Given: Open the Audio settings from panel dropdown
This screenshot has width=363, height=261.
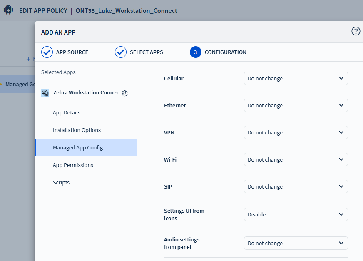Looking at the screenshot, I should (296, 243).
